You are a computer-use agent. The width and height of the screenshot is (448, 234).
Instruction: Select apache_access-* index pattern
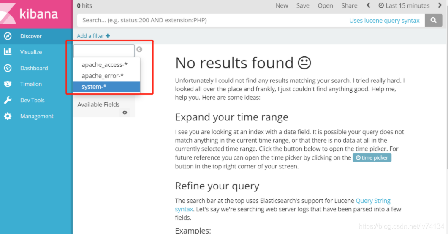click(x=106, y=65)
